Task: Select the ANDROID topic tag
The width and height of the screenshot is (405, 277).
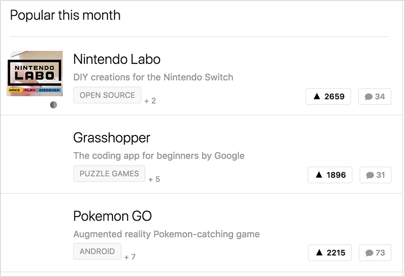Action: 97,251
